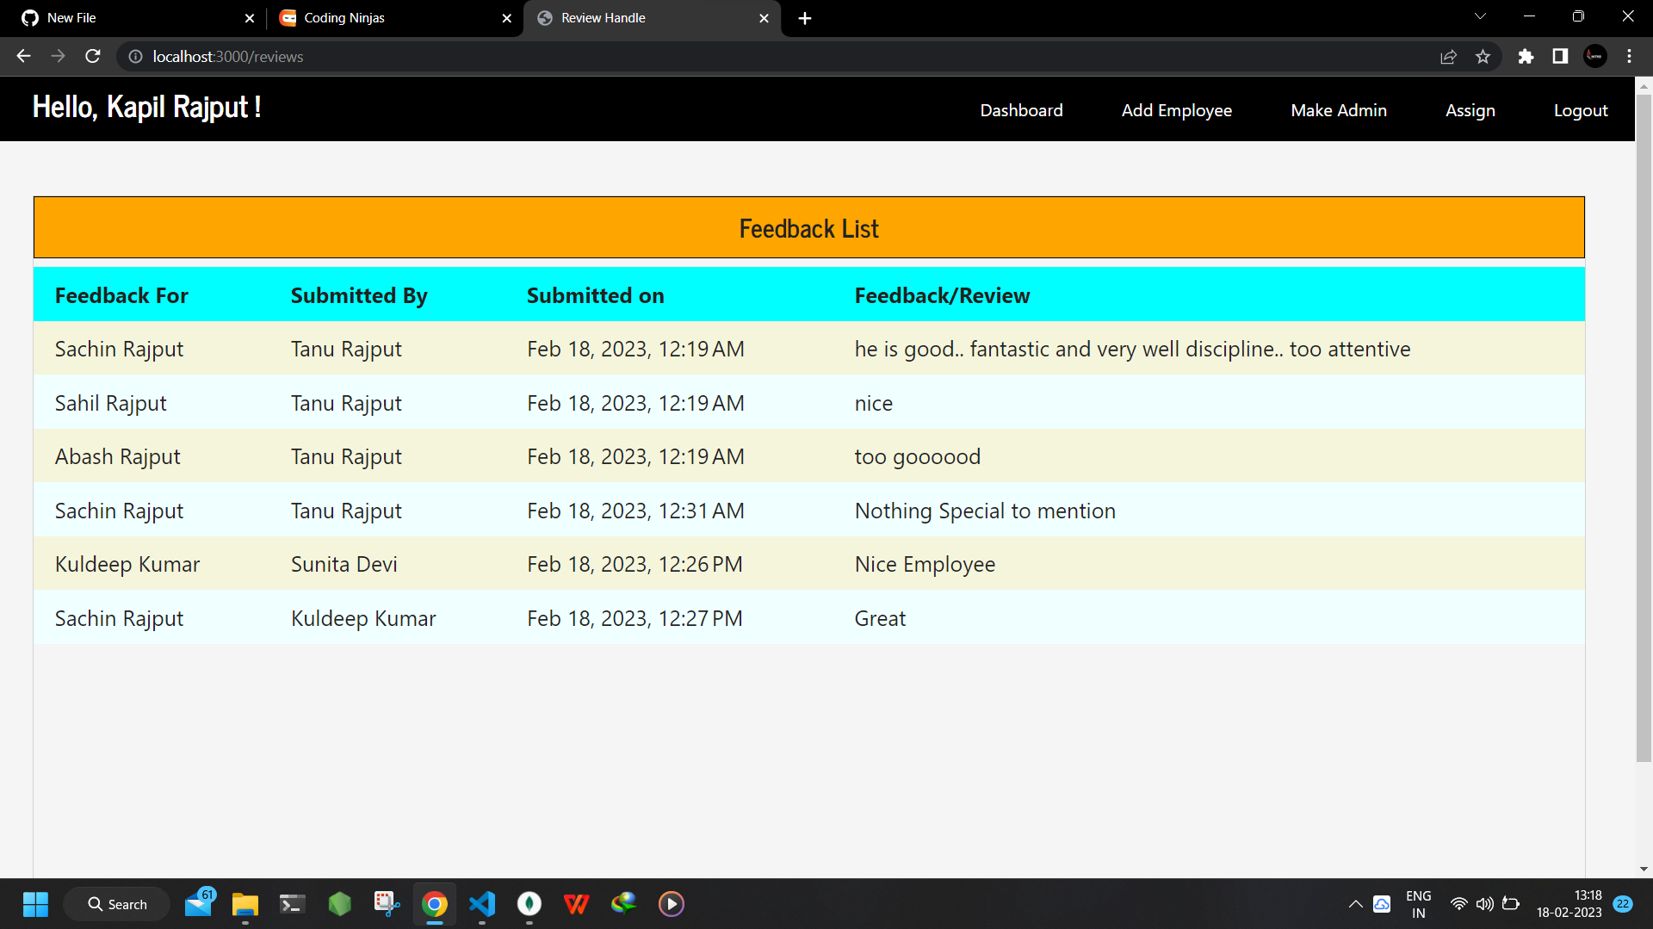Viewport: 1653px width, 929px height.
Task: Reload the Review Handle page
Action: [x=92, y=56]
